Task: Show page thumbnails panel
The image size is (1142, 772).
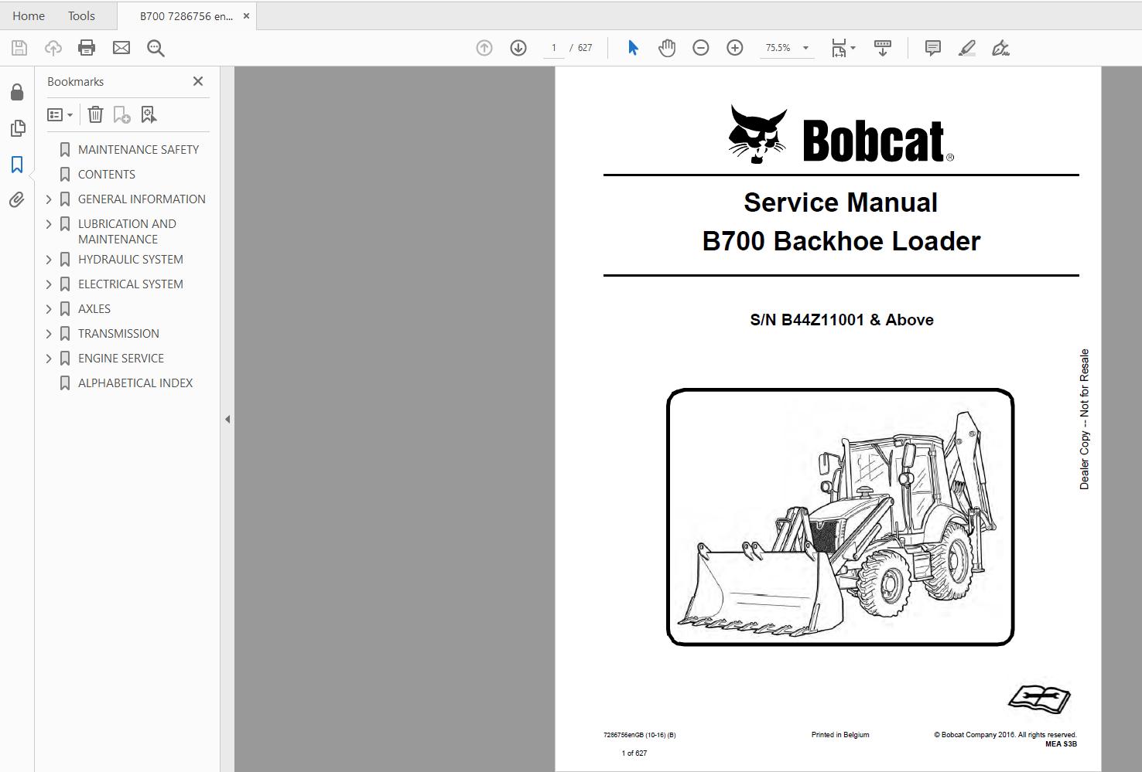Action: tap(17, 128)
